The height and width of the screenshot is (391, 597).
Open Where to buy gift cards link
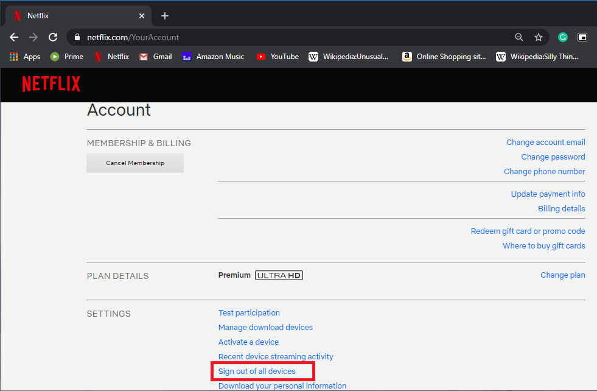[x=543, y=246]
